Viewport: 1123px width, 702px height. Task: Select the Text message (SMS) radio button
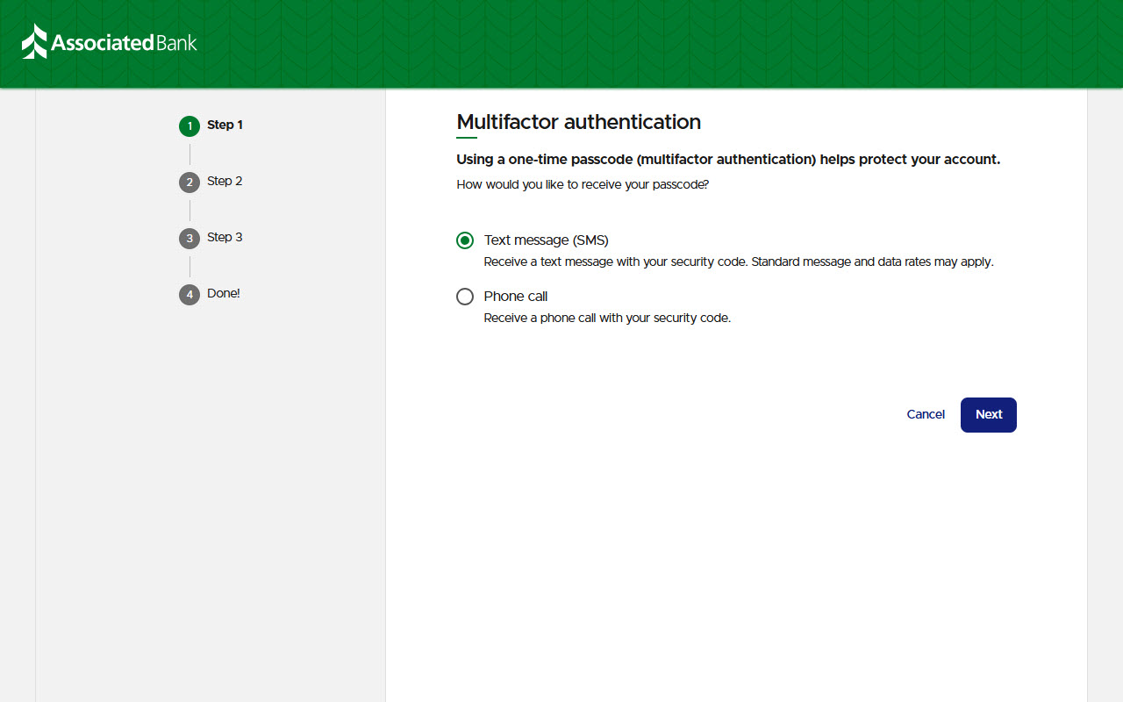click(x=465, y=240)
